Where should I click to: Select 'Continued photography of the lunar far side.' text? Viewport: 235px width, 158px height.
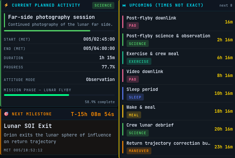[60, 24]
